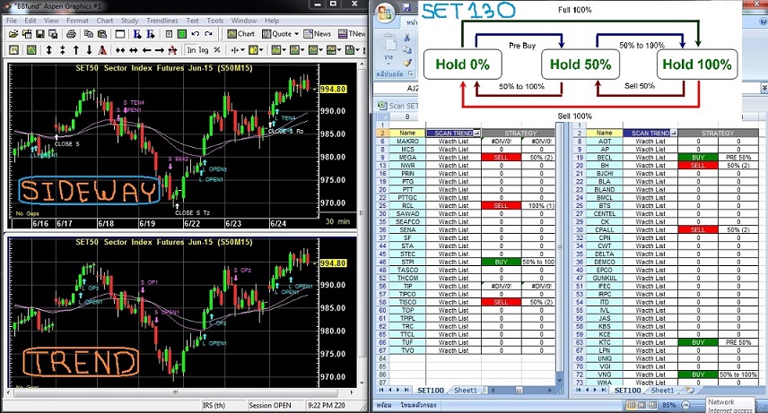768x413 pixels.
Task: Click the Undo arrow in Aspen toolbar
Action: pyautogui.click(x=195, y=34)
